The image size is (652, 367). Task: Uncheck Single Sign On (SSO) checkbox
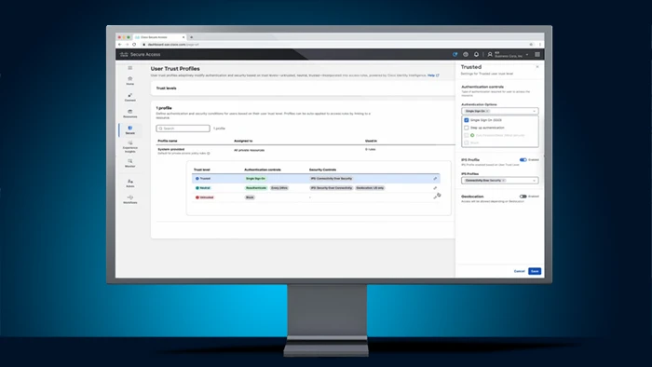click(x=466, y=120)
